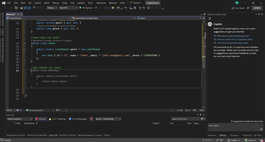Open the Extensions menu

(101, 3)
